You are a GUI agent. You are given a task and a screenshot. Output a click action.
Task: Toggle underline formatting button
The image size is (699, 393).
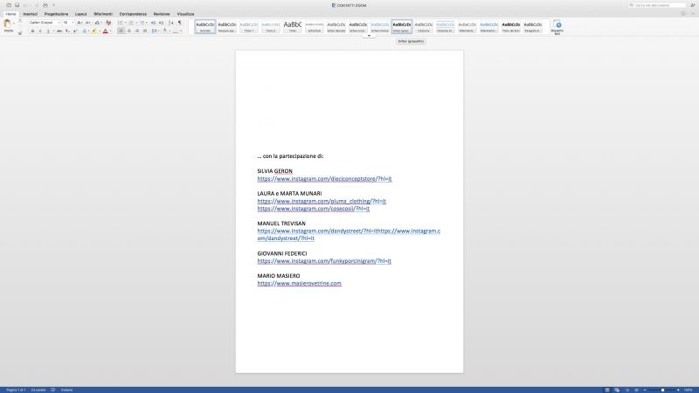48,31
